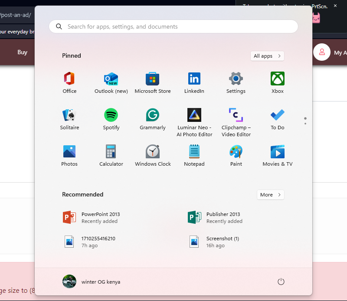Open the power options menu

[x=281, y=282]
